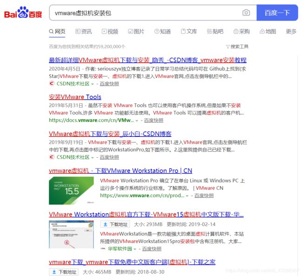Switch to the 资讯 tab
This screenshot has height=276, width=302.
point(84,32)
